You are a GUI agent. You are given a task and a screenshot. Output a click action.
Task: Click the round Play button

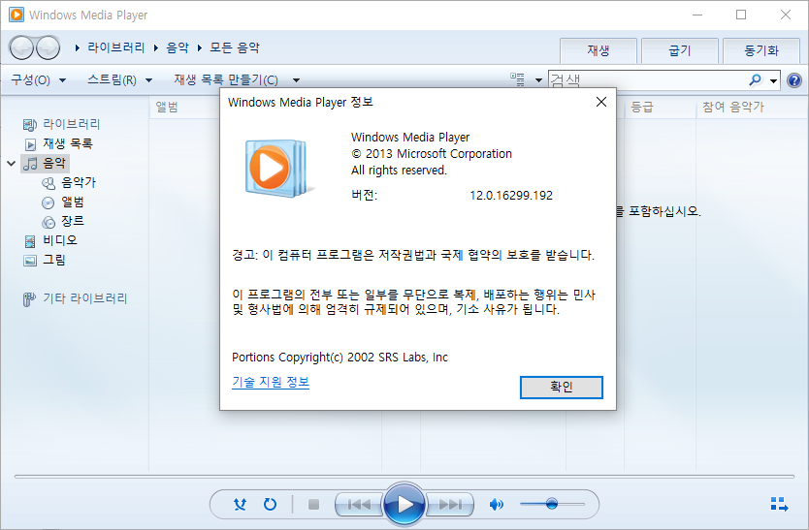coord(404,504)
